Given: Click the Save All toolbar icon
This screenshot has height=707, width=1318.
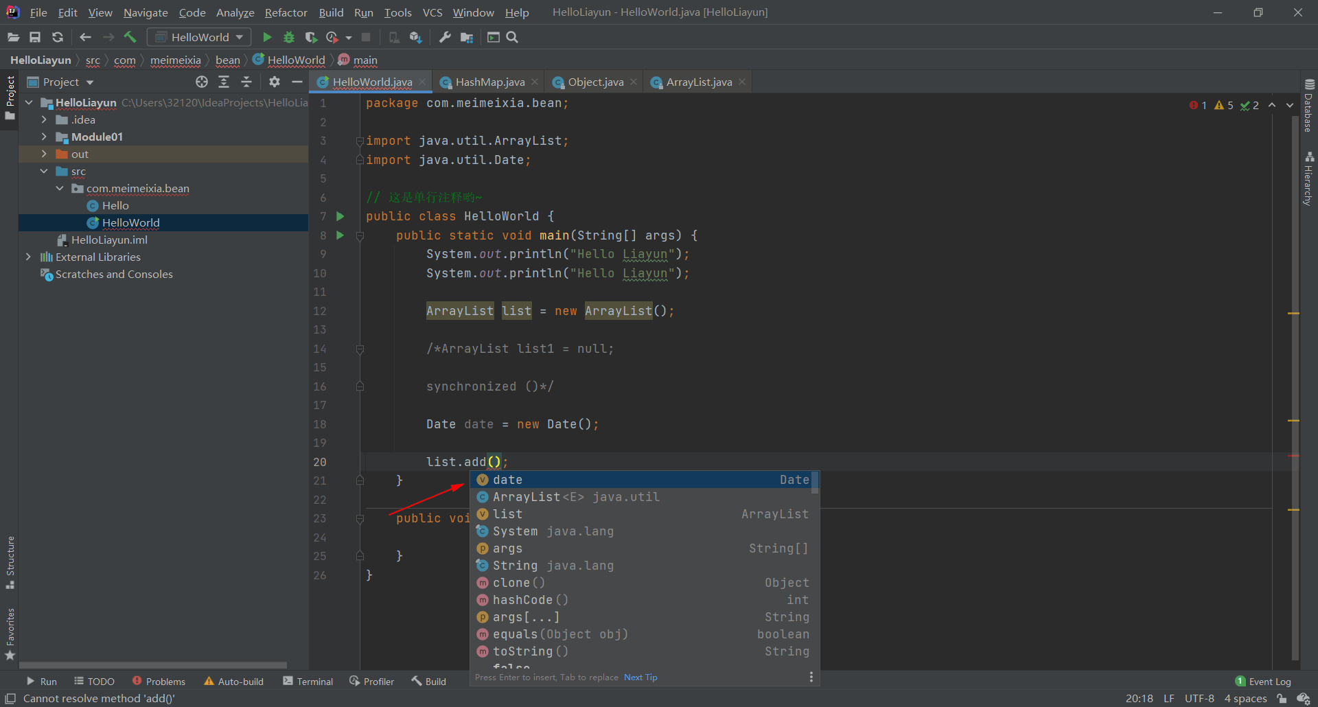Looking at the screenshot, I should point(35,37).
